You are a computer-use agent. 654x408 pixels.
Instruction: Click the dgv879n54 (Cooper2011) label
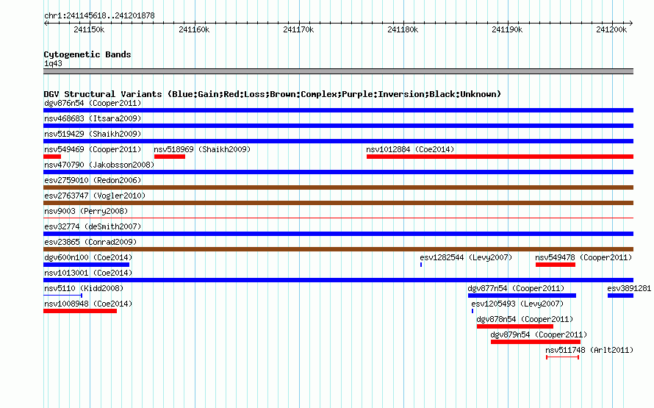point(539,334)
